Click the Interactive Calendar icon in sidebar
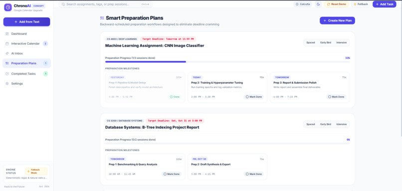This screenshot has width=402, height=191. click(7, 43)
